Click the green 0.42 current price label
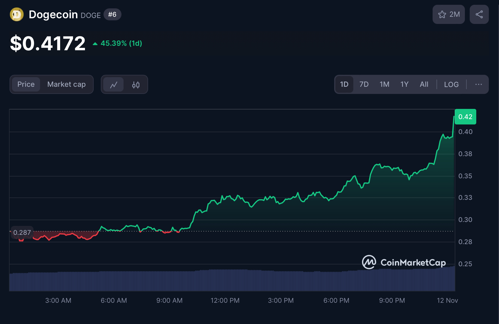 click(x=465, y=117)
